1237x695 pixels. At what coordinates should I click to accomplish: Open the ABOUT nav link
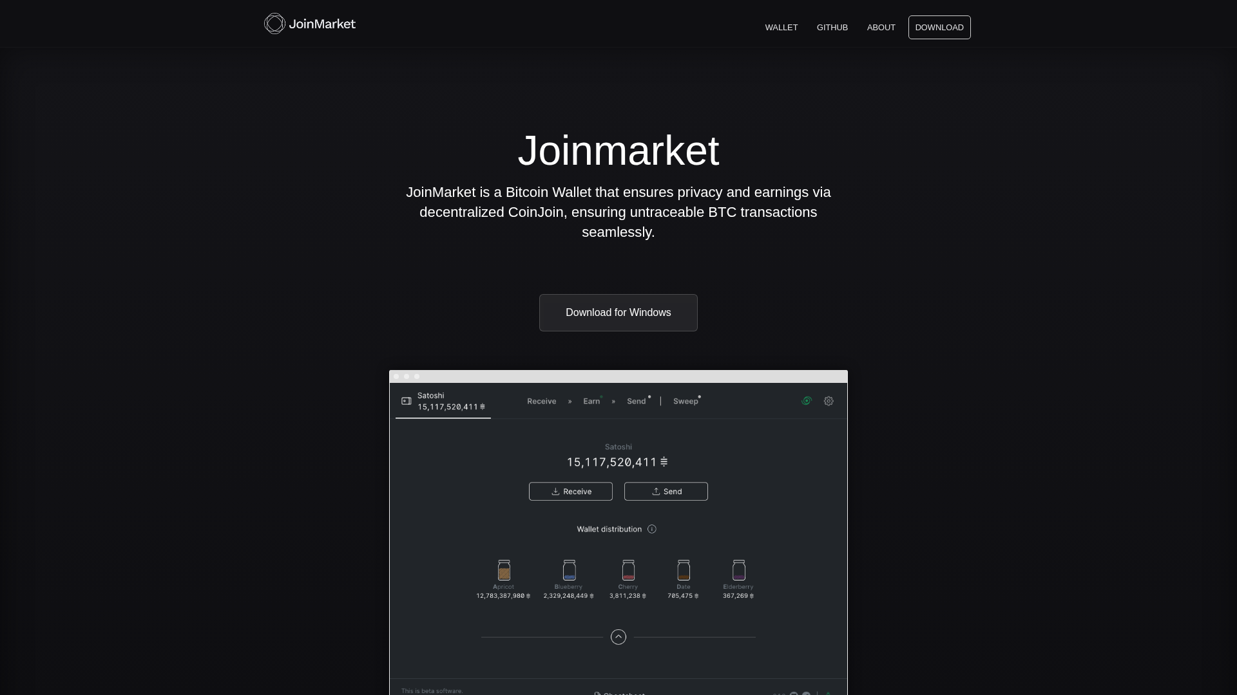881,28
